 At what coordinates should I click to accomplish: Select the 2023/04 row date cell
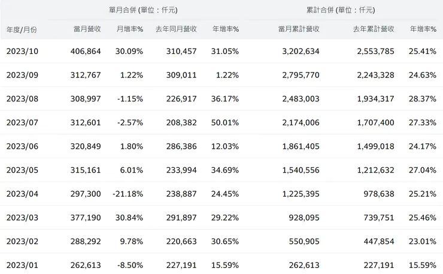[22, 194]
